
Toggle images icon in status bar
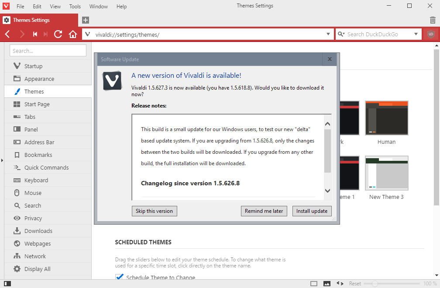pos(327,284)
